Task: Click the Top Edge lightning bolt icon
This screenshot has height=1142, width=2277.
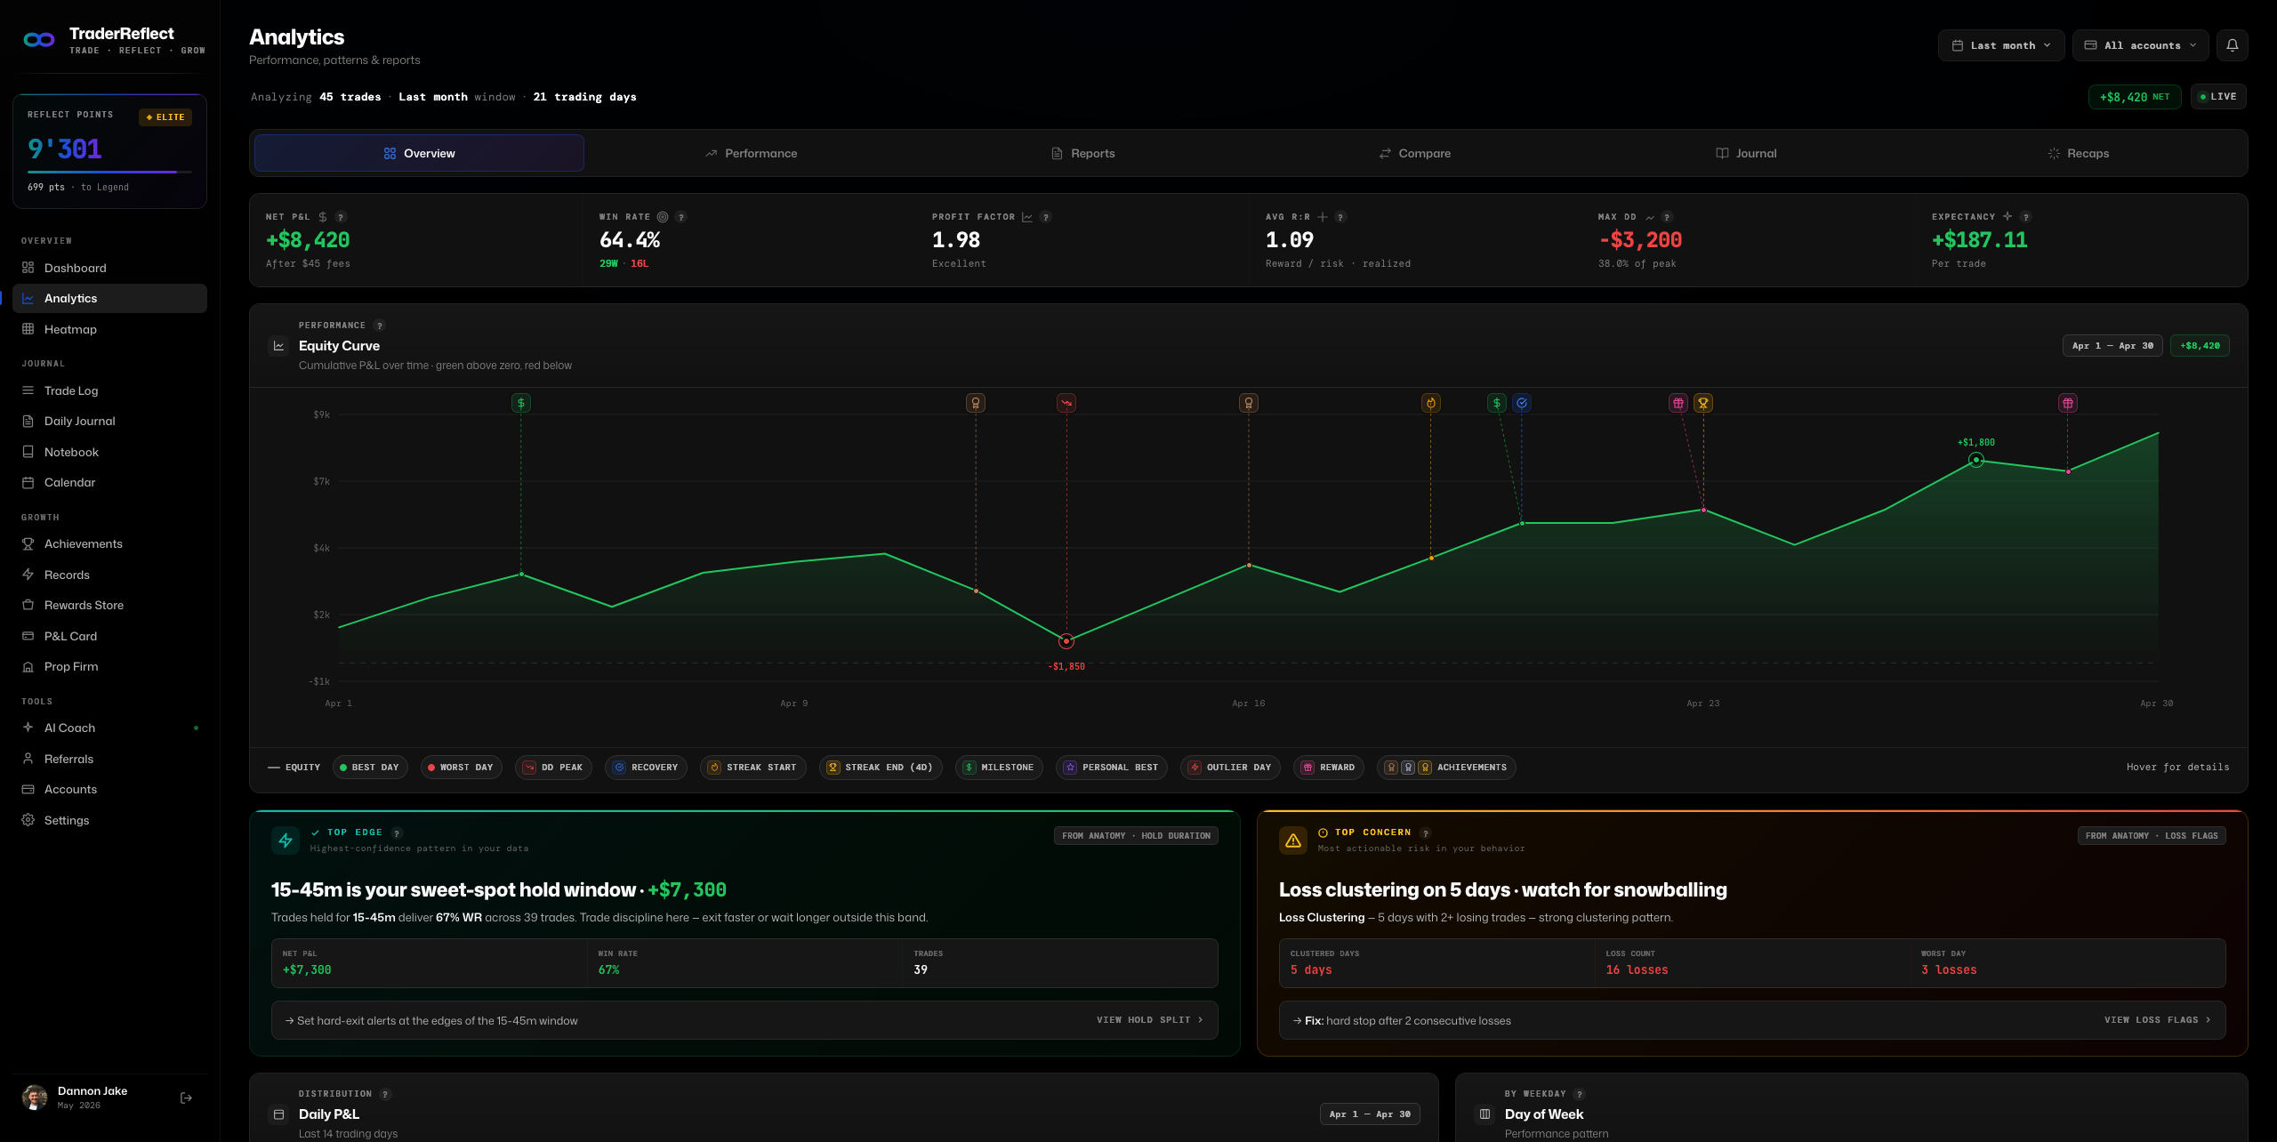Action: click(286, 840)
